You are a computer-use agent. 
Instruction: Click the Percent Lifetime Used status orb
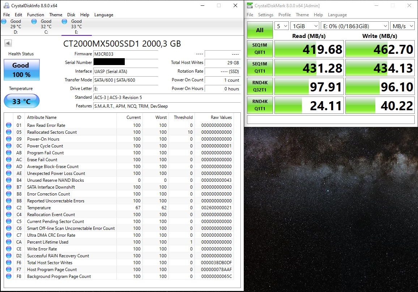pos(9,242)
